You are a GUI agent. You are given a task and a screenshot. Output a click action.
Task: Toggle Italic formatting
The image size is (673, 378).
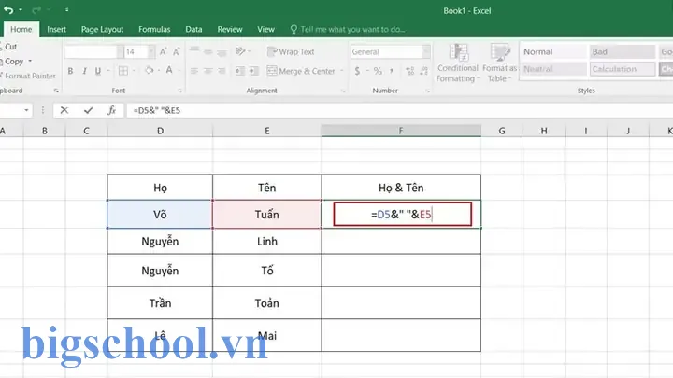click(x=84, y=71)
